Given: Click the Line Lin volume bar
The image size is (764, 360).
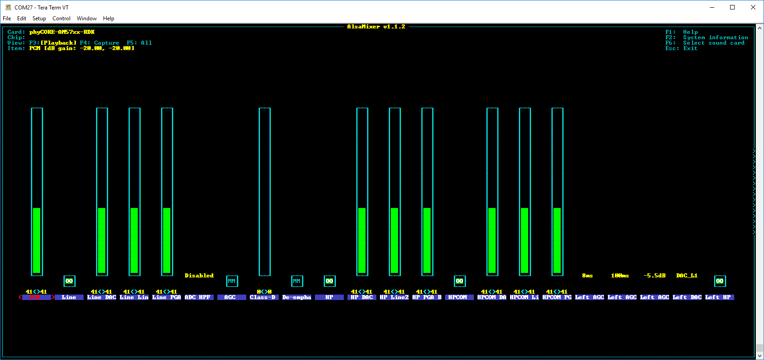Looking at the screenshot, I should (135, 192).
